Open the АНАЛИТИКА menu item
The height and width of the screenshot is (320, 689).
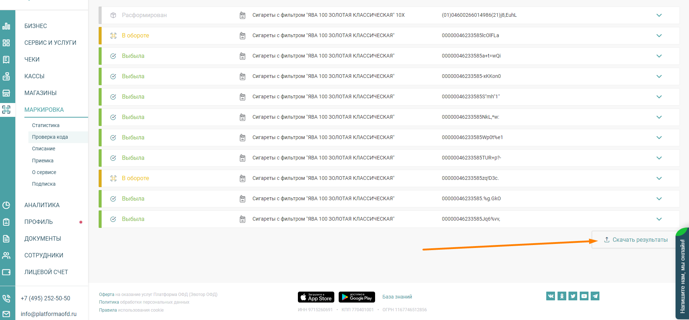point(42,205)
